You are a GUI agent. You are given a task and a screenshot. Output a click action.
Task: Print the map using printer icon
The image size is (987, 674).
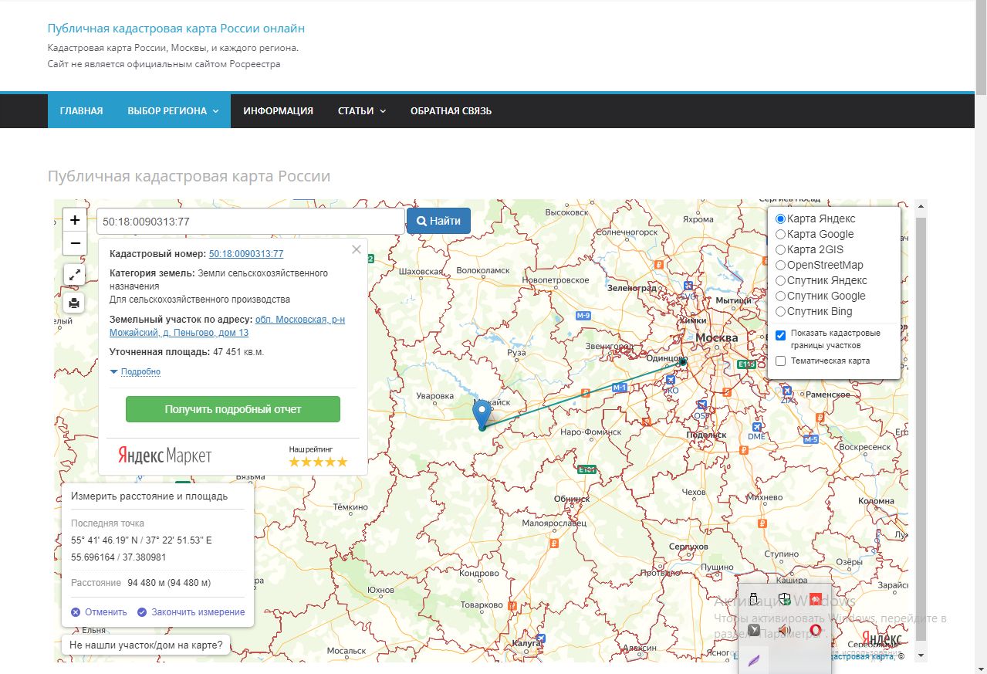point(74,303)
